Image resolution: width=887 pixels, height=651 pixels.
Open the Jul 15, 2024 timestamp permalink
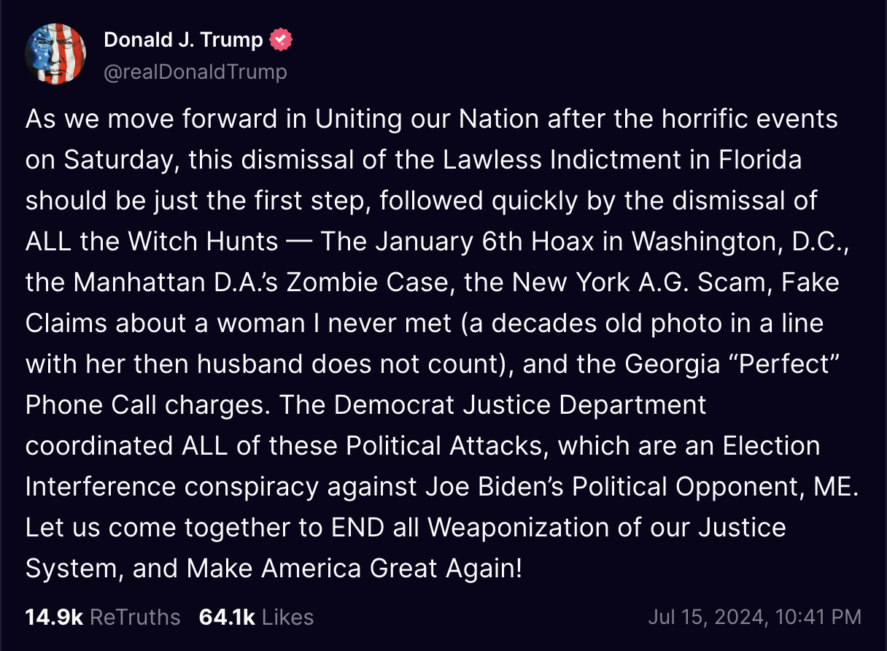[755, 617]
